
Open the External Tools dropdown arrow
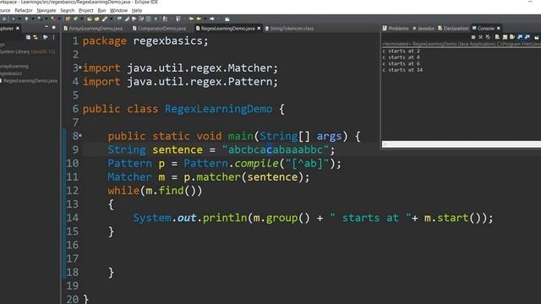tap(60, 19)
